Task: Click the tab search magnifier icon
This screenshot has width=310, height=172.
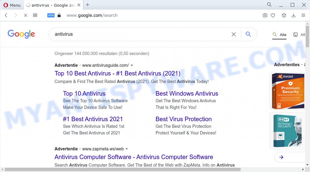Action: point(269,5)
